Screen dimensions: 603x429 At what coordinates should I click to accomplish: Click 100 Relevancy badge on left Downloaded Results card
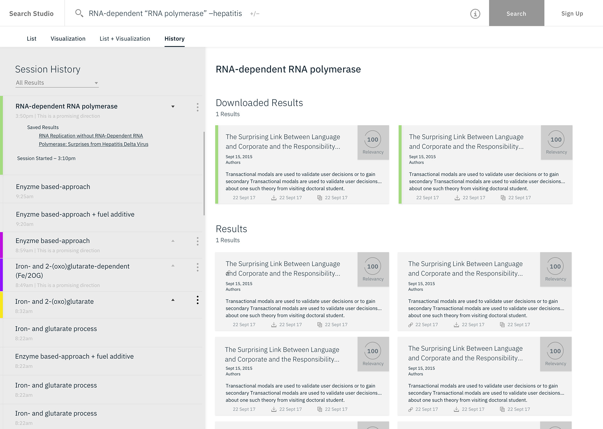point(373,142)
